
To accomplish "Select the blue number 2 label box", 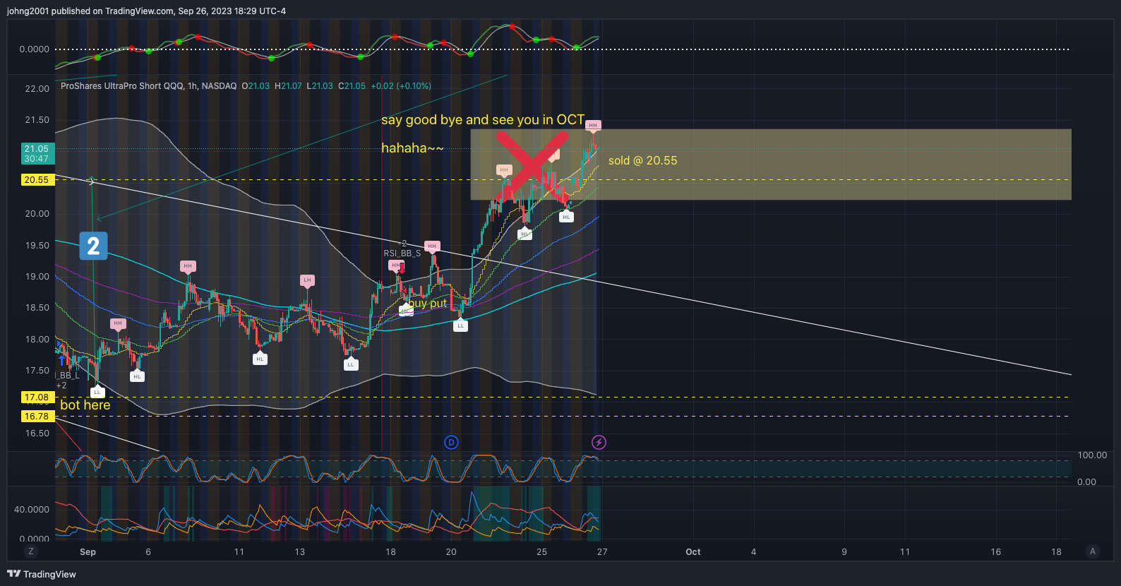I will pos(93,246).
